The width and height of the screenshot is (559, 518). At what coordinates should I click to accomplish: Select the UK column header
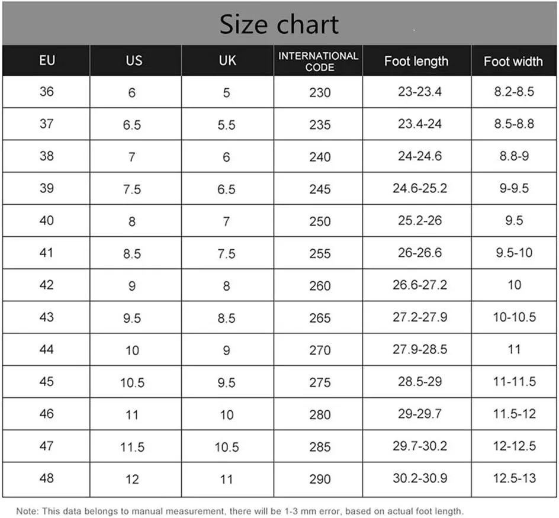tap(227, 60)
